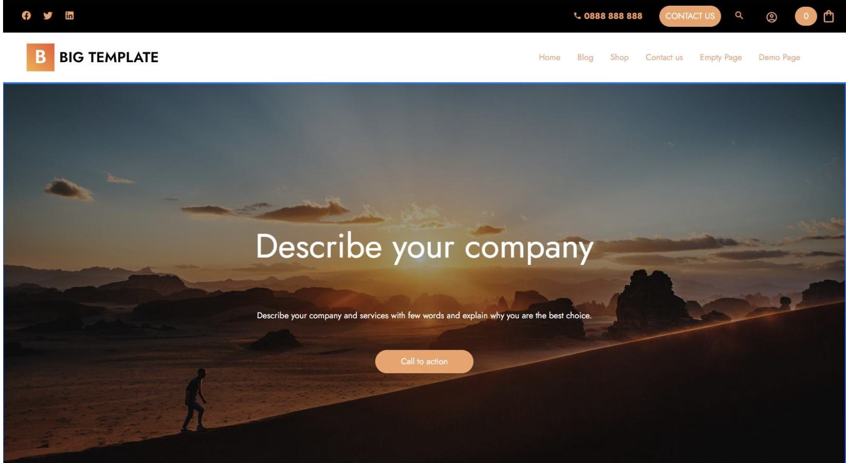Open the Twitter bird icon

48,15
